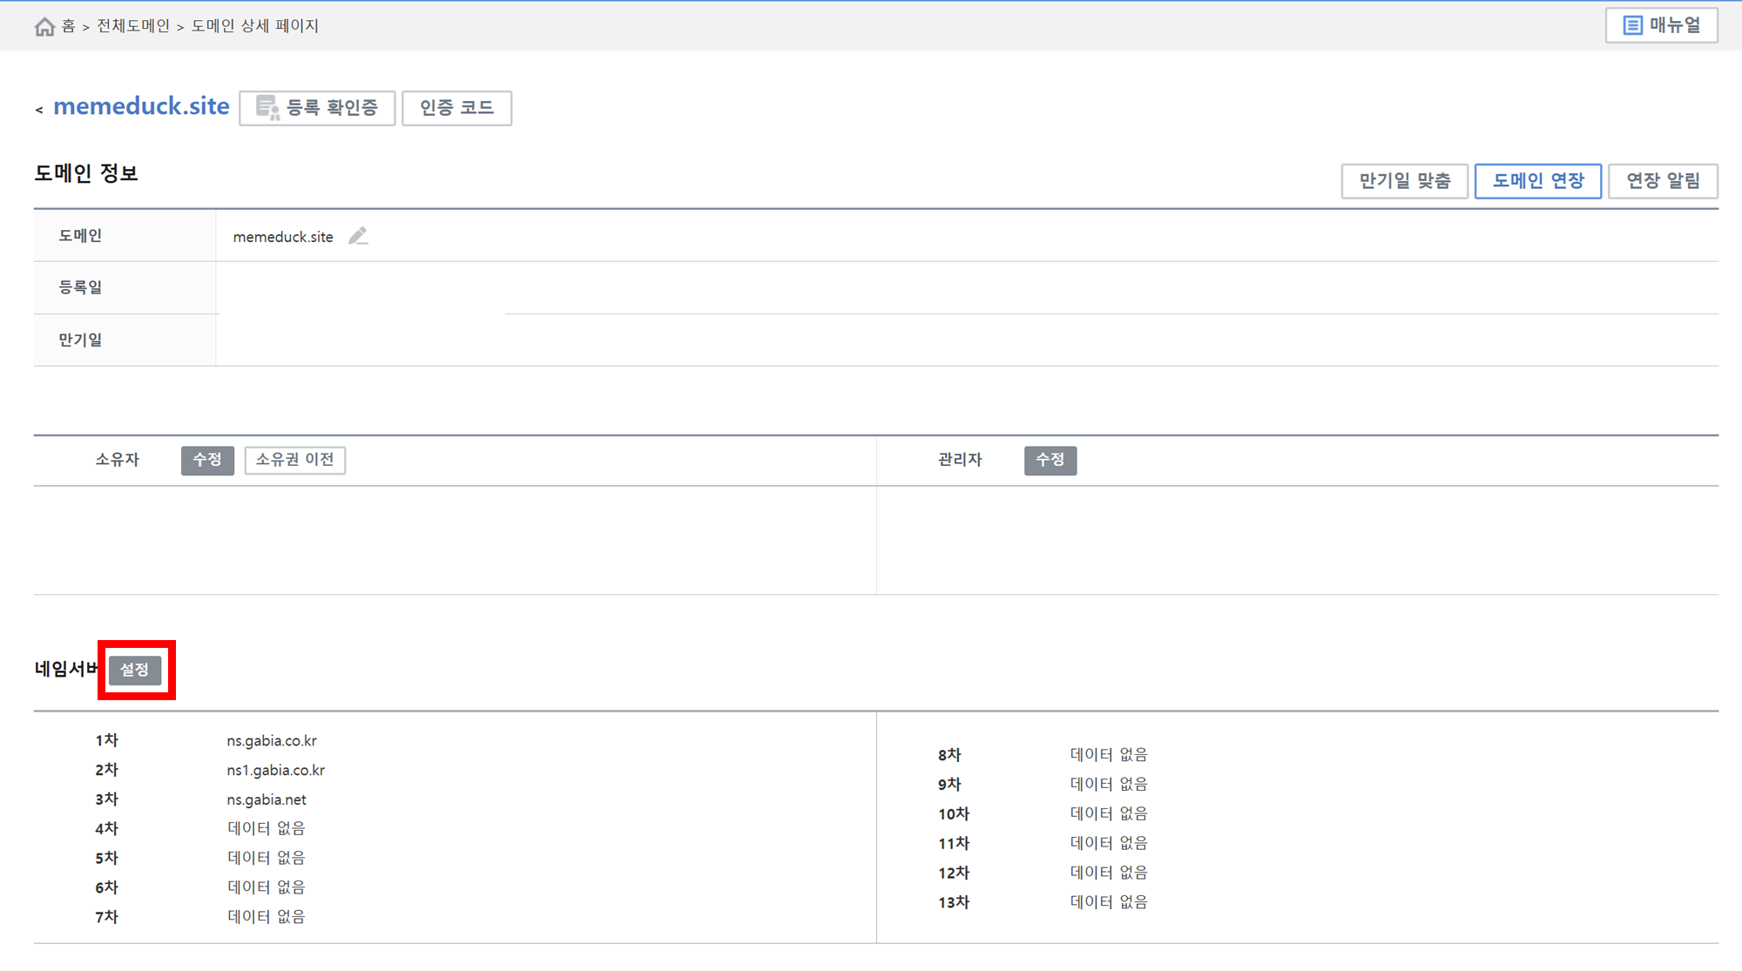
Task: Click the home icon in breadcrumb
Action: pyautogui.click(x=44, y=27)
